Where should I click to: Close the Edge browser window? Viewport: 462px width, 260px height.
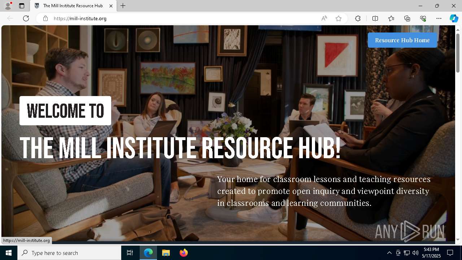click(454, 6)
